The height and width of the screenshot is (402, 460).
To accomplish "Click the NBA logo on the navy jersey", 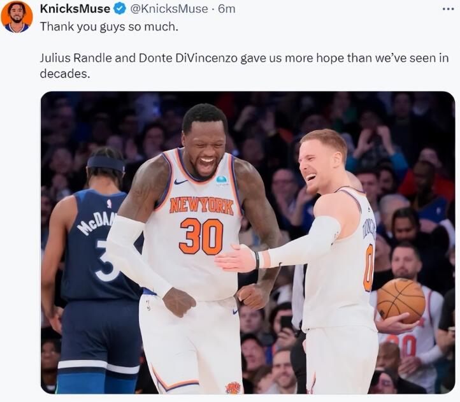I will pos(110,203).
